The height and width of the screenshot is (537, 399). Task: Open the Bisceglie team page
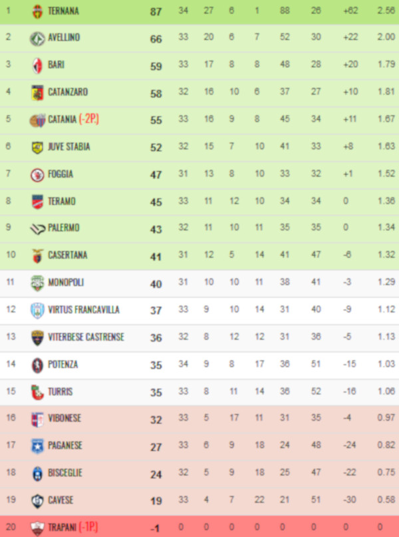[x=65, y=472]
